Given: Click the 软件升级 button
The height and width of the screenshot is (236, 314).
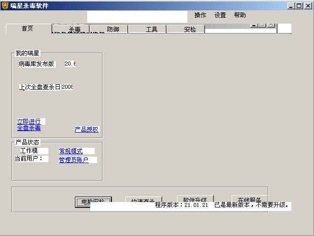Looking at the screenshot, I should (195, 199).
